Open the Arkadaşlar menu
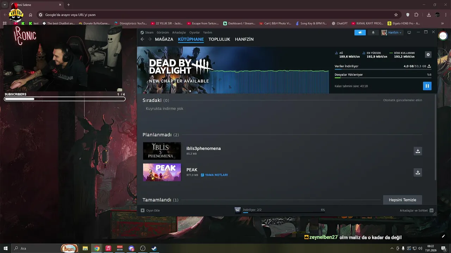This screenshot has height=253, width=451. [x=179, y=32]
